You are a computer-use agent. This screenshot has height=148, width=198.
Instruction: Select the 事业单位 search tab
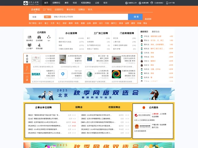[71, 10]
